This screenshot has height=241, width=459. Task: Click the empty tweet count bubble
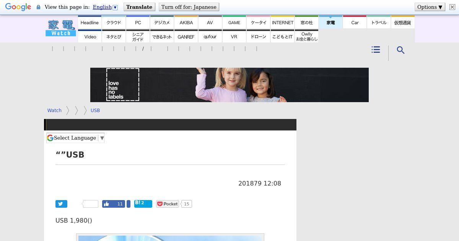click(91, 204)
